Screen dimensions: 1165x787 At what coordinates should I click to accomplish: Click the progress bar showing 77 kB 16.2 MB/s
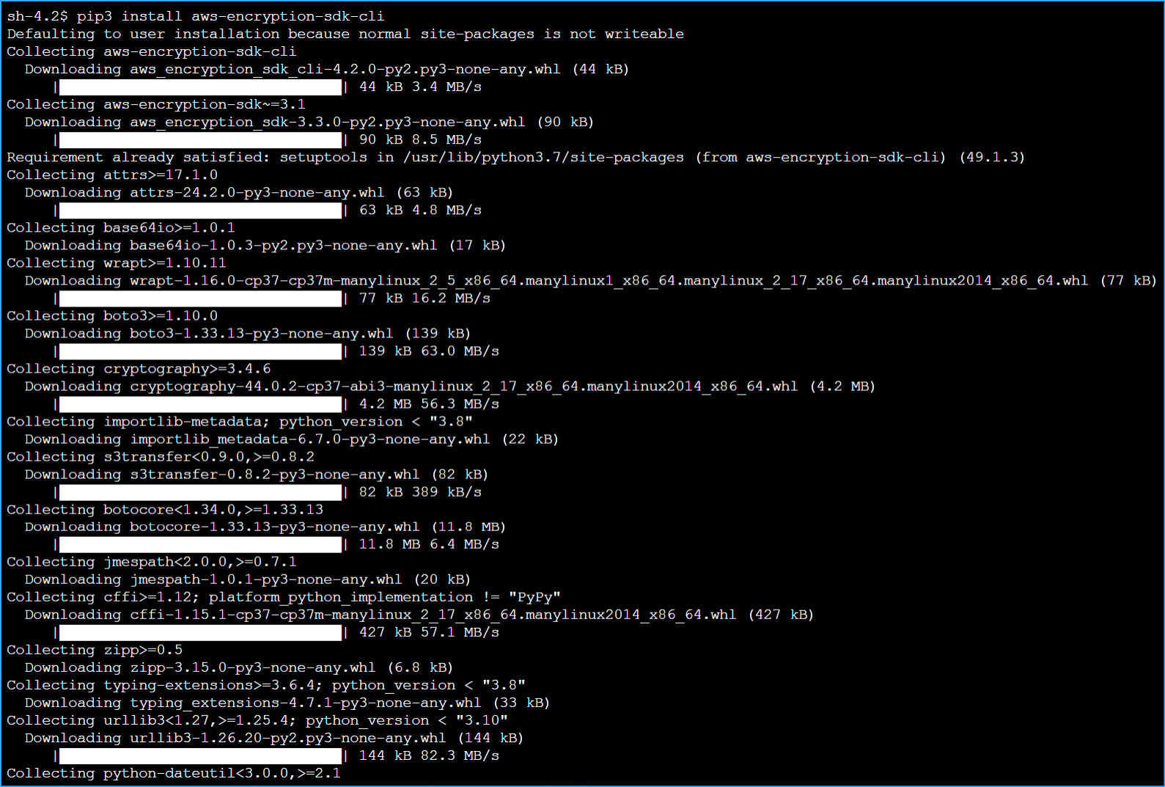(x=200, y=299)
